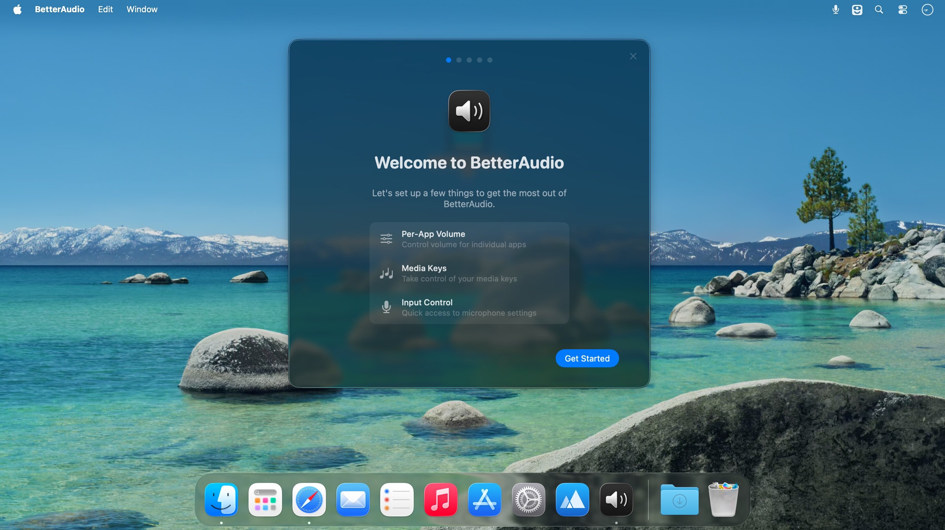945x530 pixels.
Task: Click the "Let's set up a few things" subtitle
Action: (x=469, y=199)
